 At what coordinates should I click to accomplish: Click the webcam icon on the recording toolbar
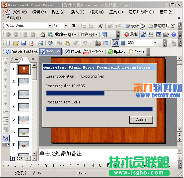(x=151, y=34)
